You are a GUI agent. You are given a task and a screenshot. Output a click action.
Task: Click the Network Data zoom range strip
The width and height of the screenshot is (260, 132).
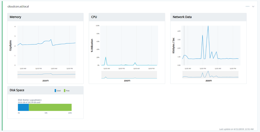[210, 75]
